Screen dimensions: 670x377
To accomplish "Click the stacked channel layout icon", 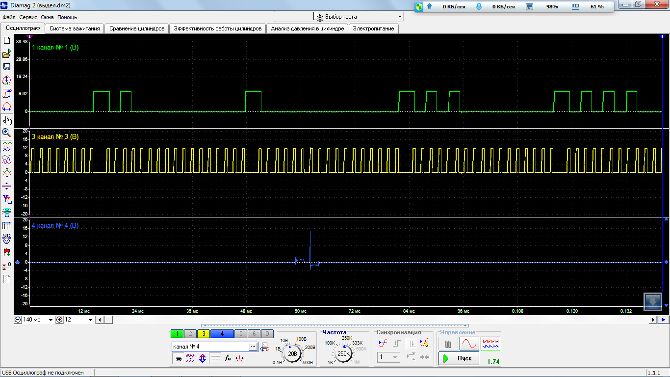I will (x=7, y=146).
